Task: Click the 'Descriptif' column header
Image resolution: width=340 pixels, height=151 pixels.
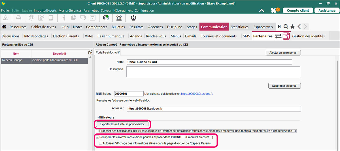Action: 59,54
